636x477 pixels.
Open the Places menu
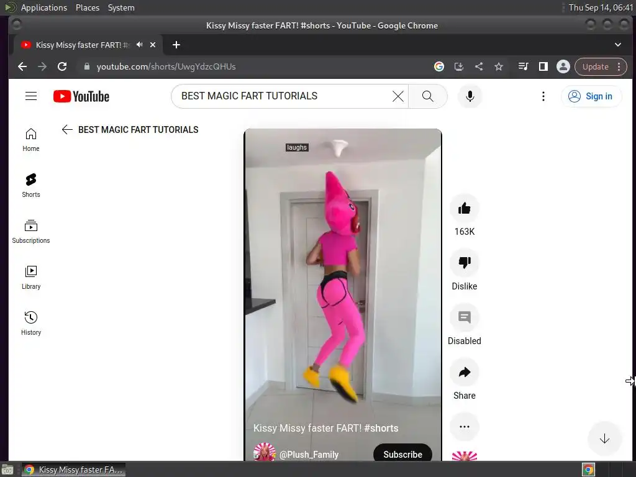pos(88,7)
